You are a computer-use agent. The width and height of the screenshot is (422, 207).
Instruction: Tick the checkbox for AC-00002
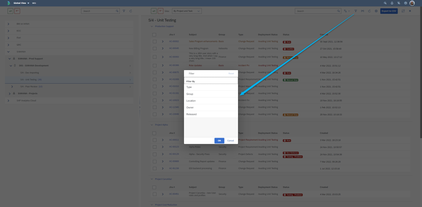click(154, 41)
